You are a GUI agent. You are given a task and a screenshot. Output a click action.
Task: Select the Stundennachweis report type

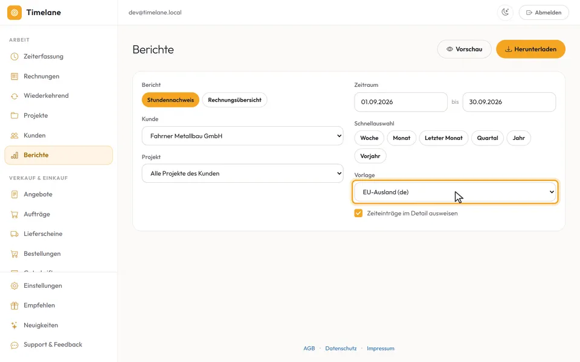click(x=170, y=100)
